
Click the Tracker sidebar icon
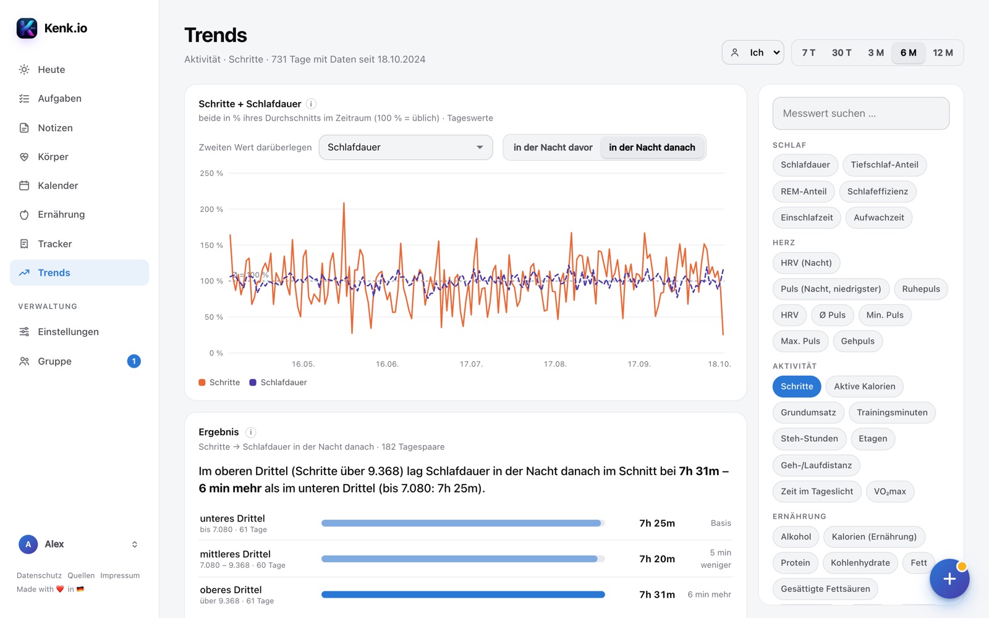pos(24,243)
